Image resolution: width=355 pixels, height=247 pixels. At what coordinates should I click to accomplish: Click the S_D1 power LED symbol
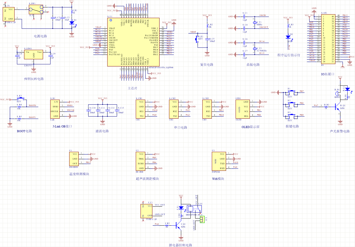(72, 23)
